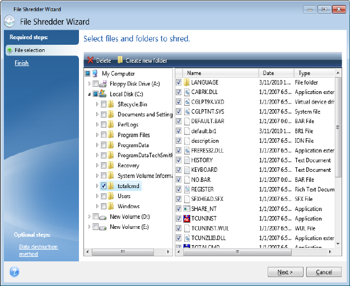Screen dimensions: 350x286
Task: Click the Windows folder icon in tree
Action: (111, 206)
